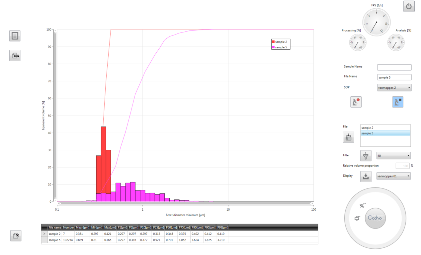The height and width of the screenshot is (255, 421).
Task: Open the SOP dropdown showing vanmoppes 2
Action: 394,88
